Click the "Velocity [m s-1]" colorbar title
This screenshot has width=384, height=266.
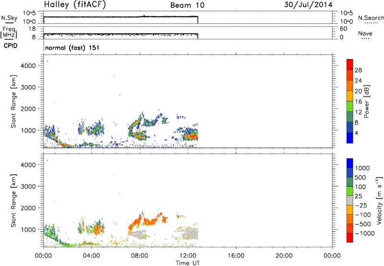[x=379, y=200]
